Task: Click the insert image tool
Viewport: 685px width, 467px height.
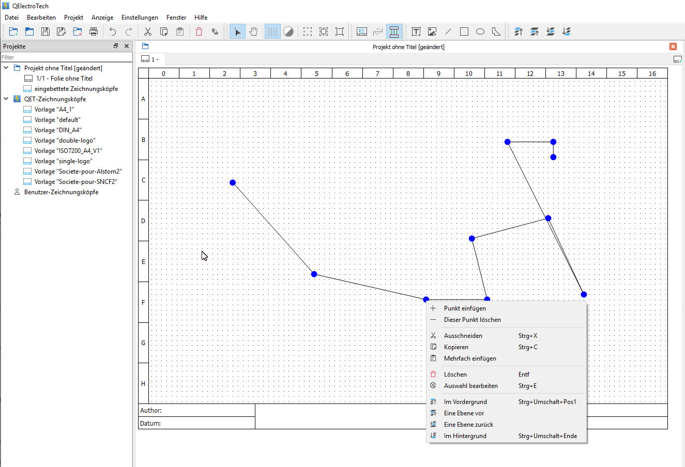Action: tap(432, 32)
